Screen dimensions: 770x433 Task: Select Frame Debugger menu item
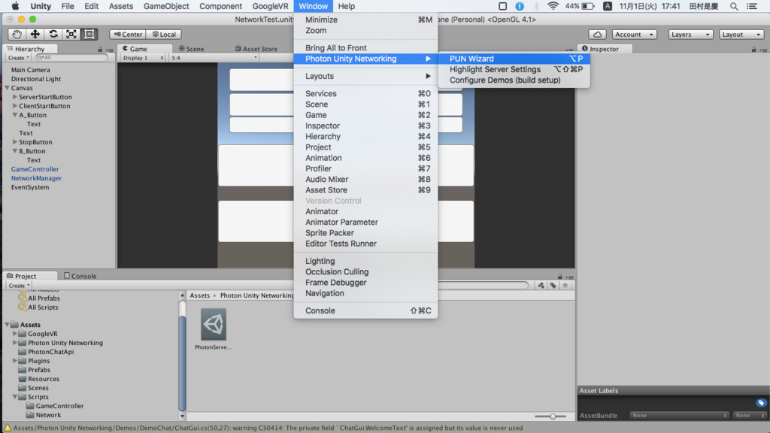pos(366,283)
